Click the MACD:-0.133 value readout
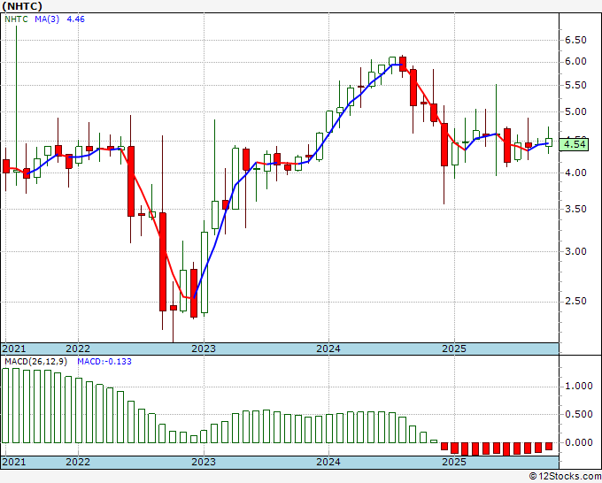The height and width of the screenshot is (483, 602). pyautogui.click(x=104, y=362)
